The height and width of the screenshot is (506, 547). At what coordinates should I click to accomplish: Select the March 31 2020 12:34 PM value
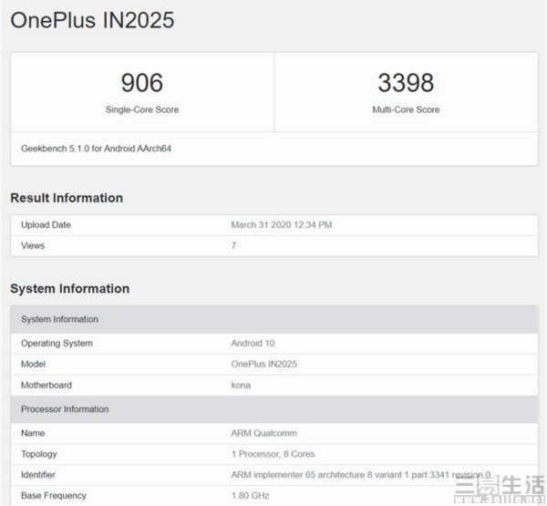281,224
